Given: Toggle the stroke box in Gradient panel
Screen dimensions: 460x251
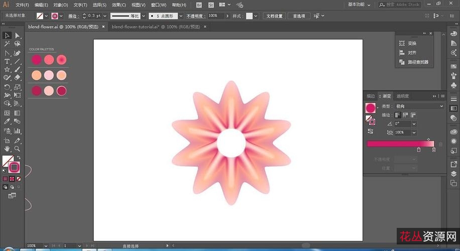Looking at the screenshot, I should point(372,121).
